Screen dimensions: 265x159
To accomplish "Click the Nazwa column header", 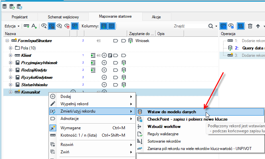I will pyautogui.click(x=36, y=34).
